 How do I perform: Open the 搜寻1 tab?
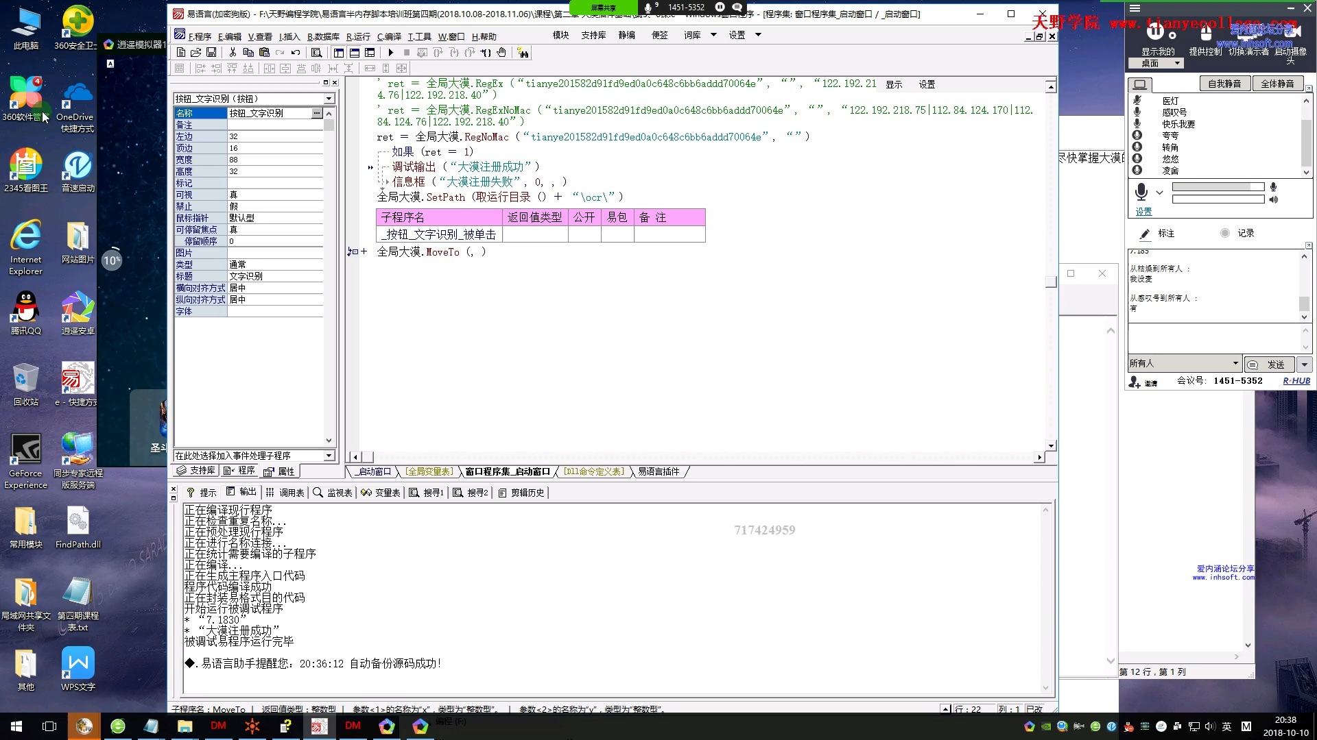[427, 493]
